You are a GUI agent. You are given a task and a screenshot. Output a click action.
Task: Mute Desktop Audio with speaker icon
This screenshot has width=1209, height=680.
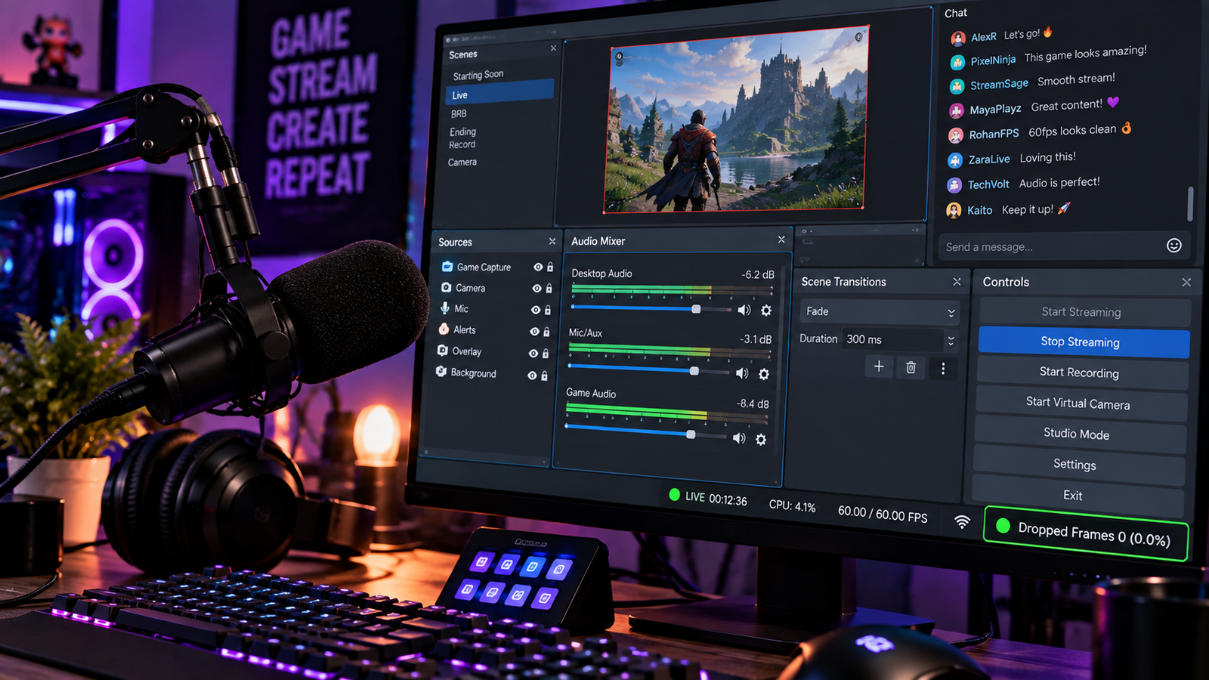[x=744, y=310]
